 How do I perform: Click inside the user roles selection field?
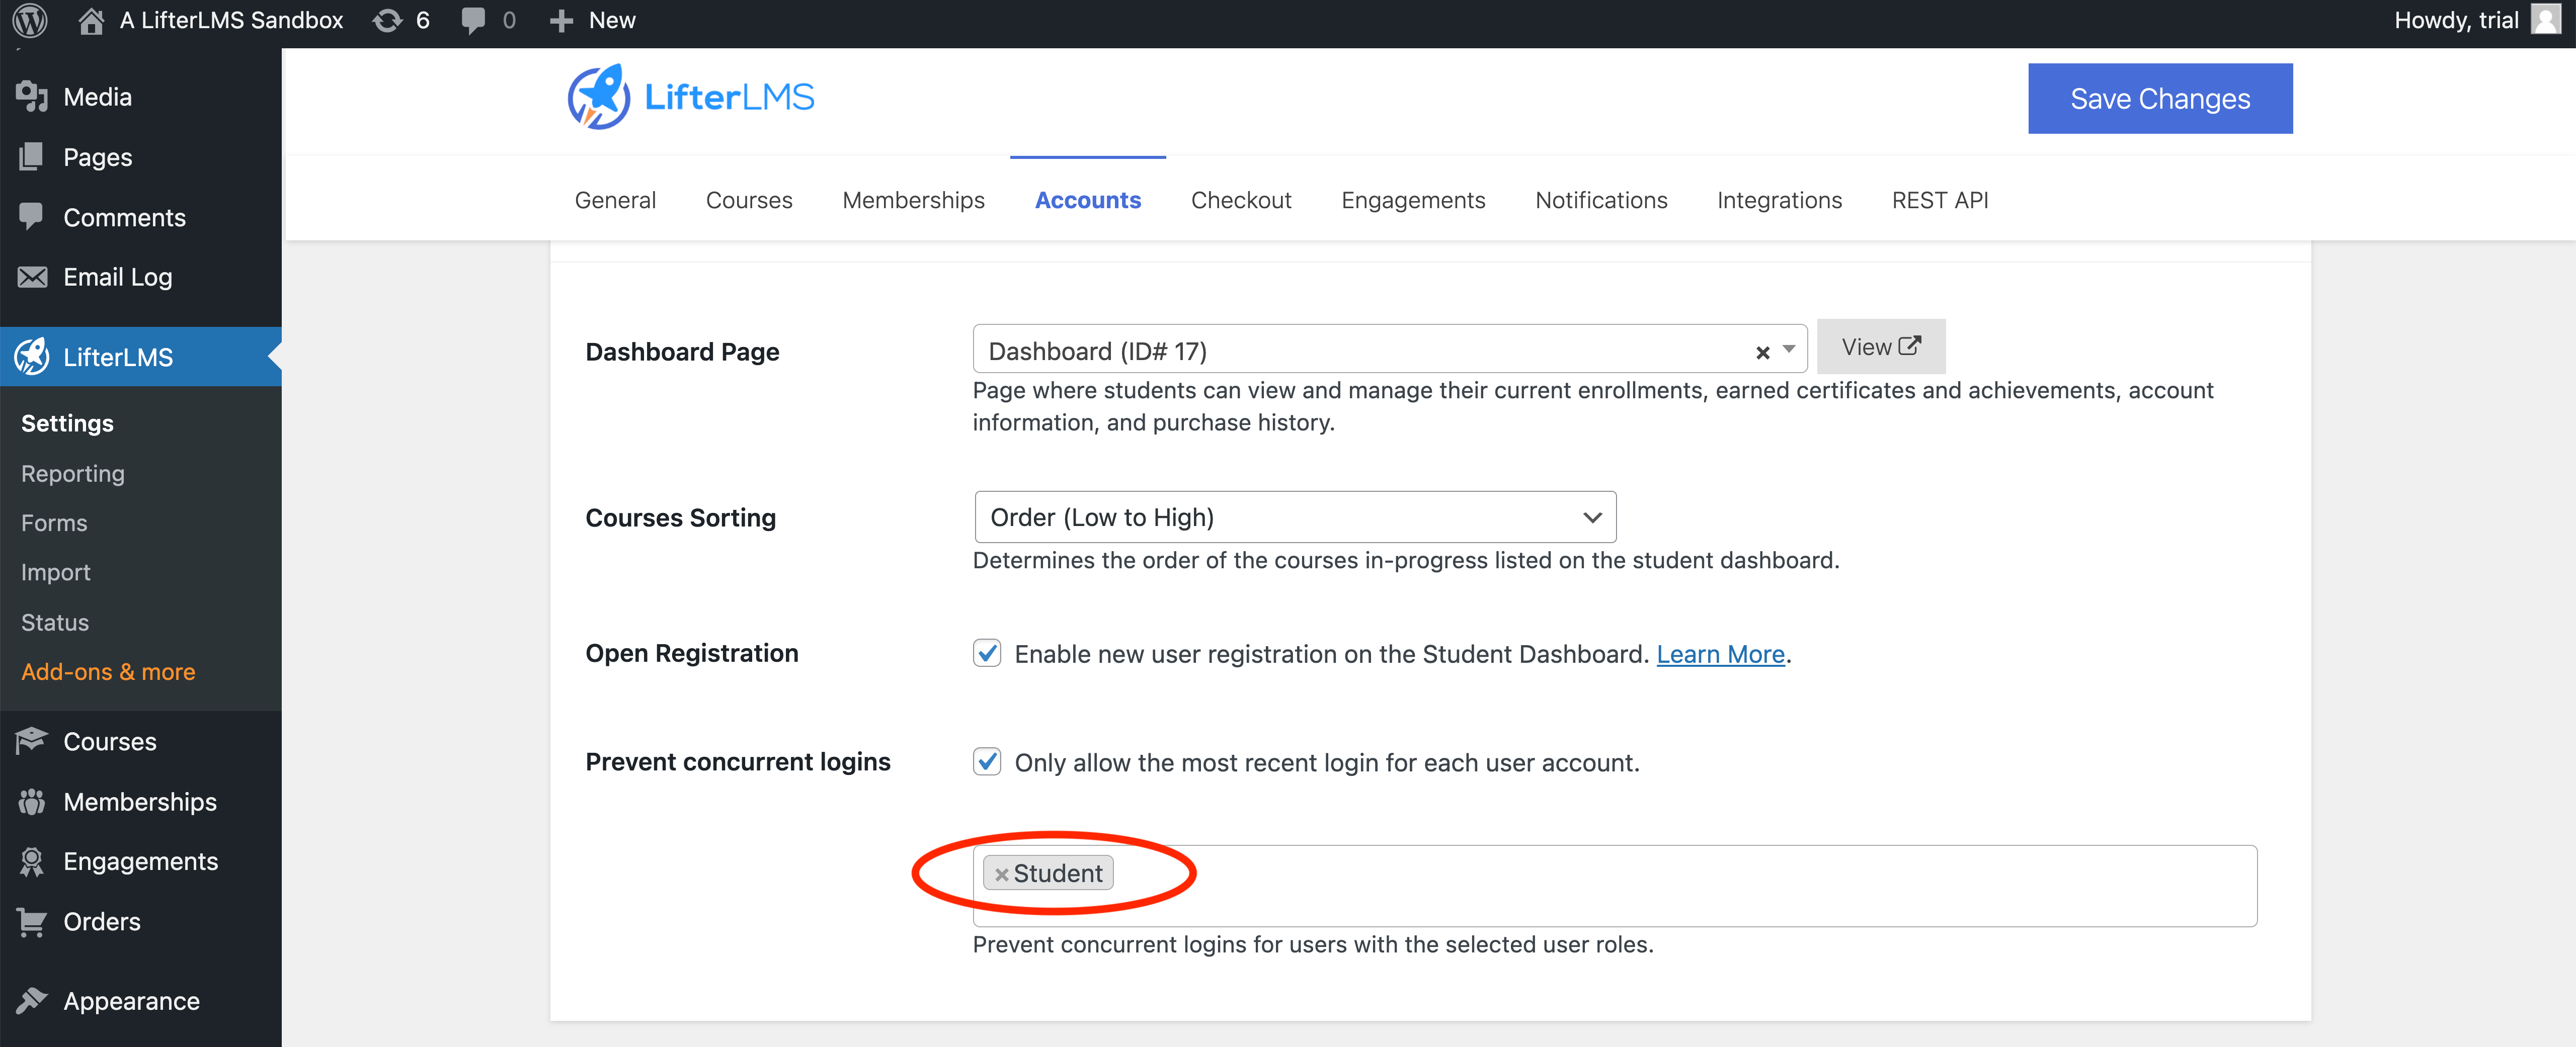[x=1680, y=887]
